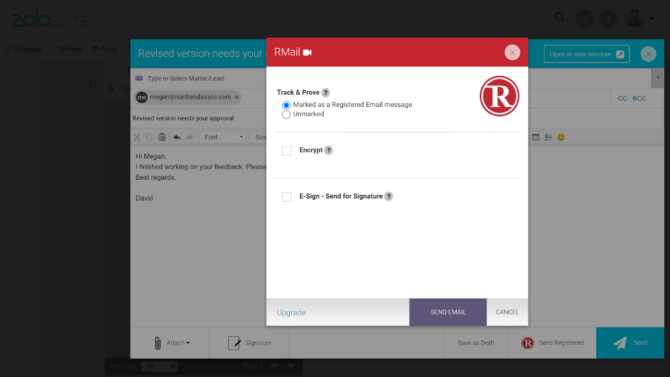Click the round RMail R logo
The image size is (670, 377).
click(500, 96)
